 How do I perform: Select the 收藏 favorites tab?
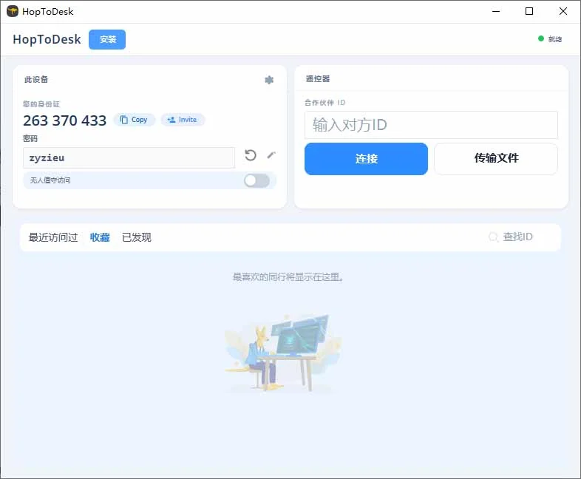100,237
